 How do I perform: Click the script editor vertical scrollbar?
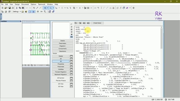point(161,38)
